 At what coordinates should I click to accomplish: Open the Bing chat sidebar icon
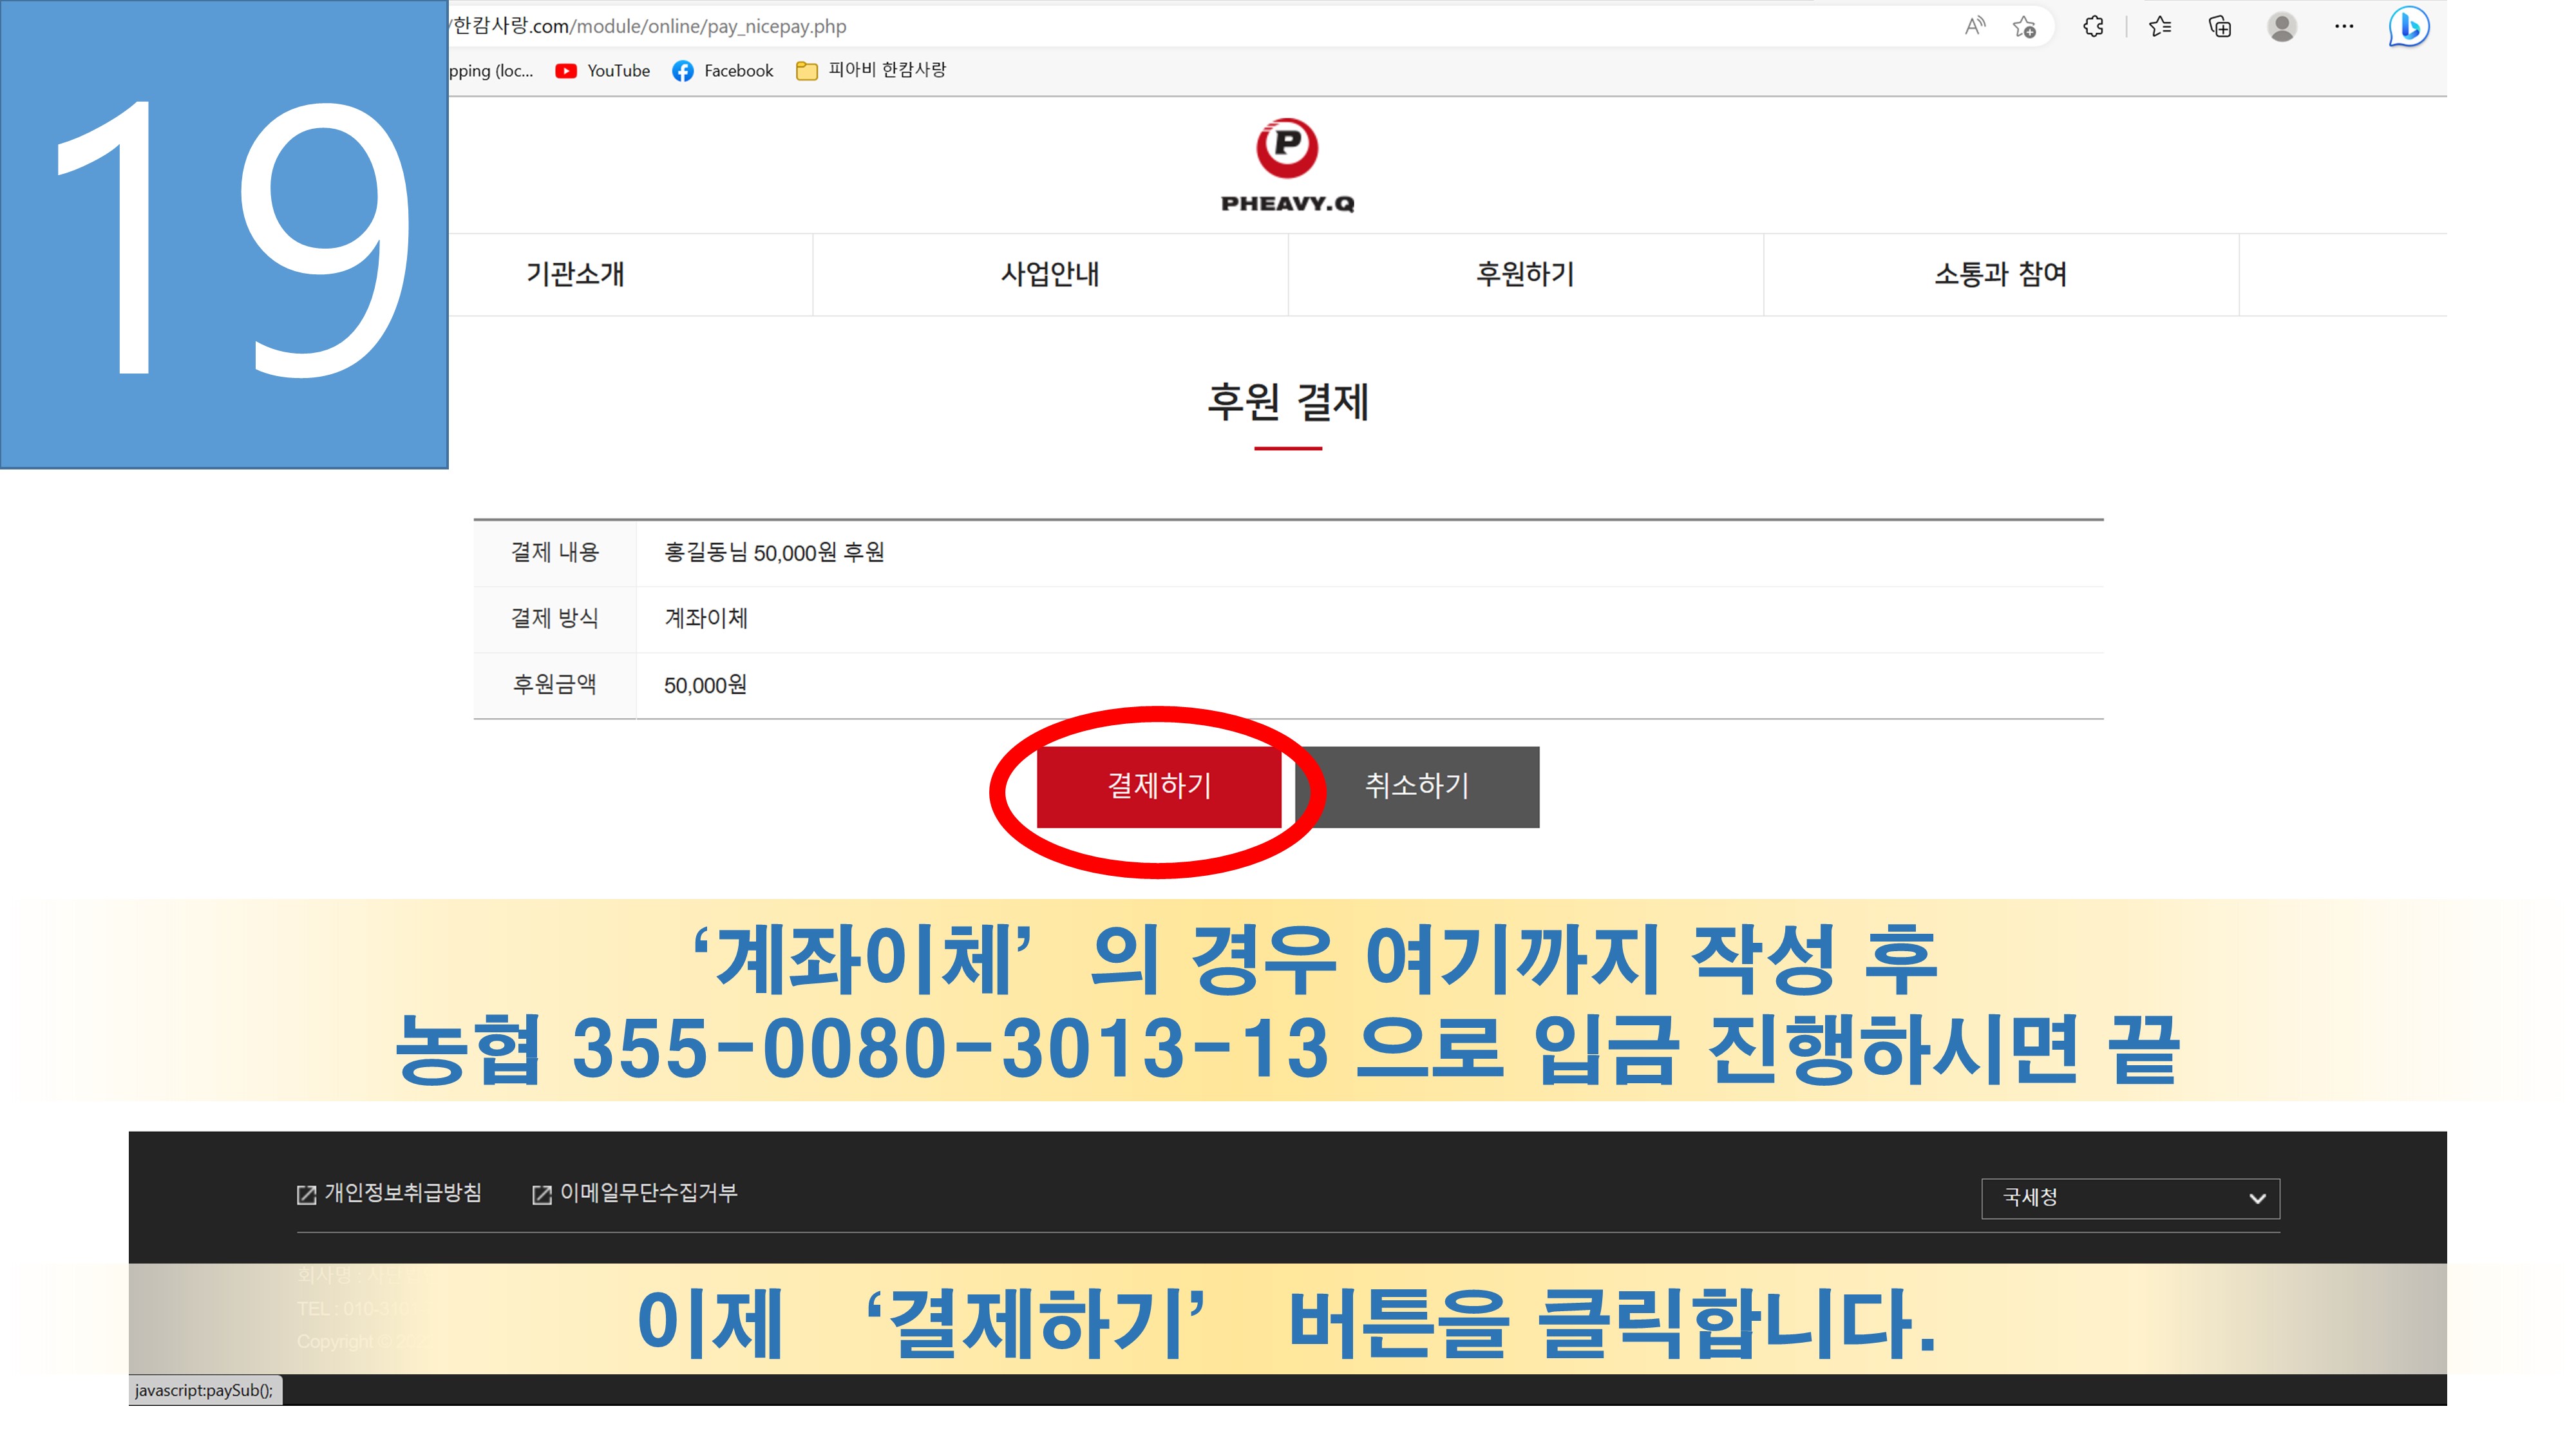coord(2408,27)
